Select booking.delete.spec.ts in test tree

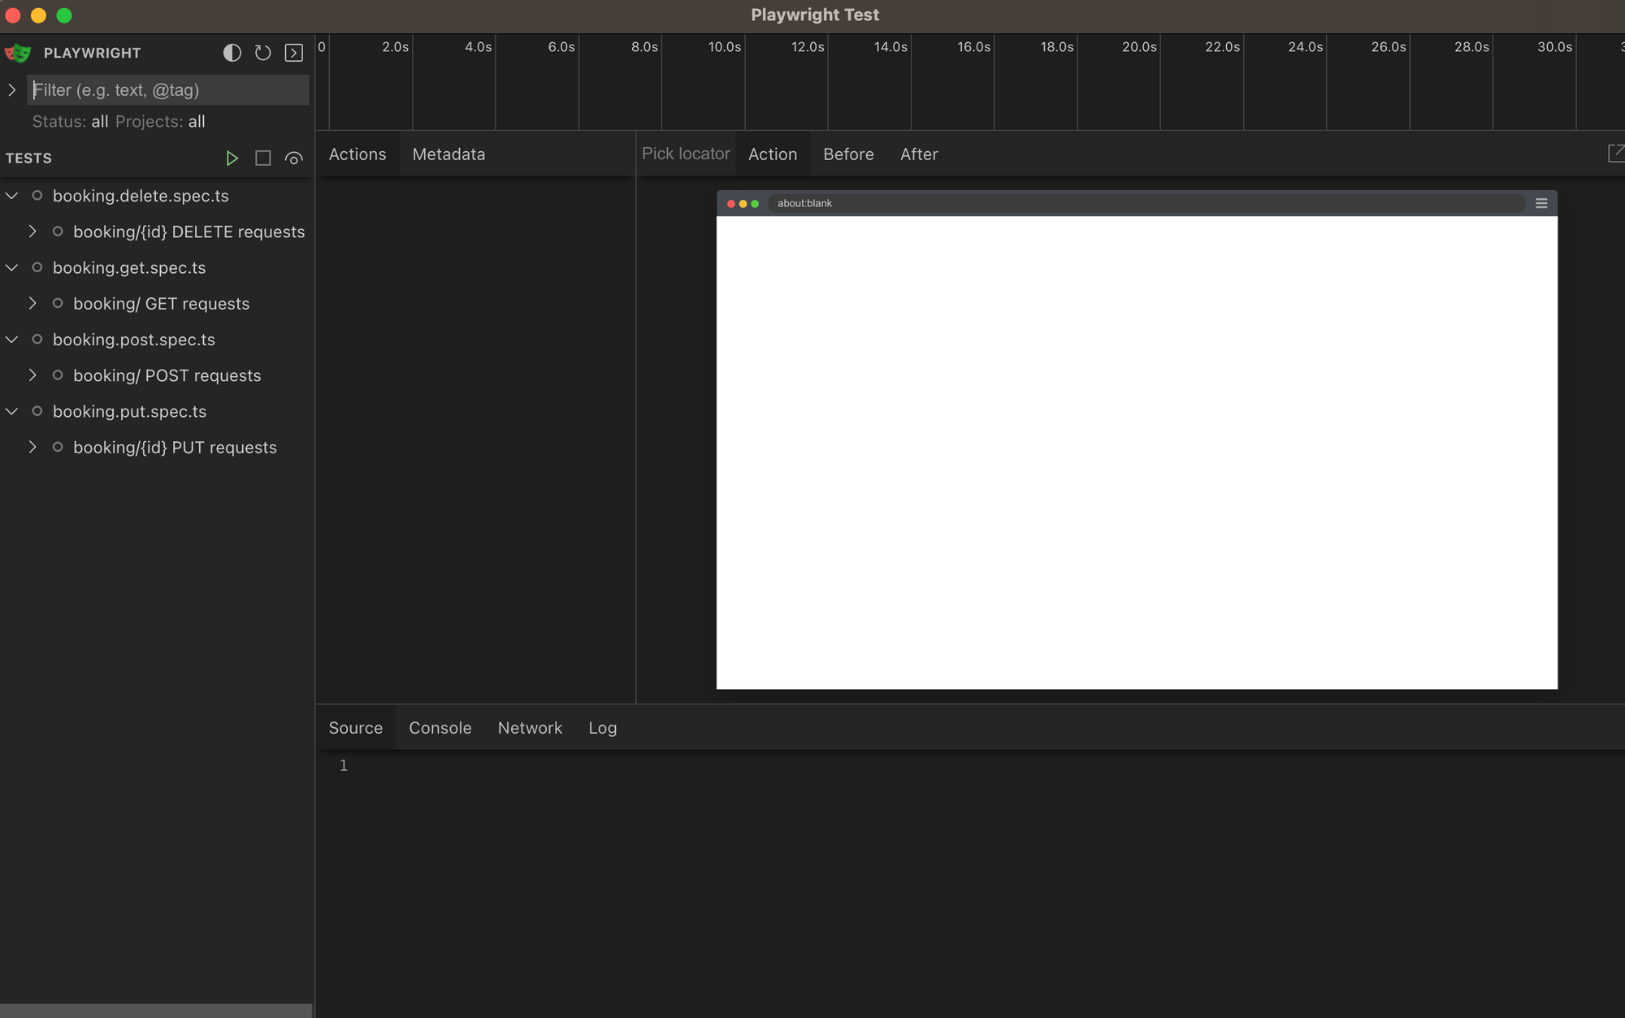click(x=141, y=196)
